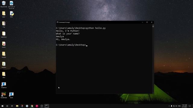Open Task View in the taskbar
193x108 pixels.
[12, 106]
